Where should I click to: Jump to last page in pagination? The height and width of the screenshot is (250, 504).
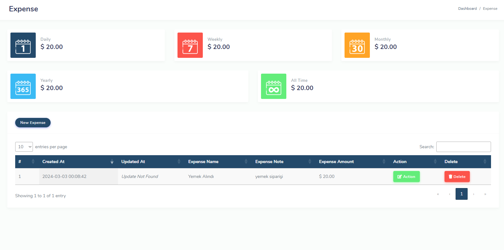485,194
